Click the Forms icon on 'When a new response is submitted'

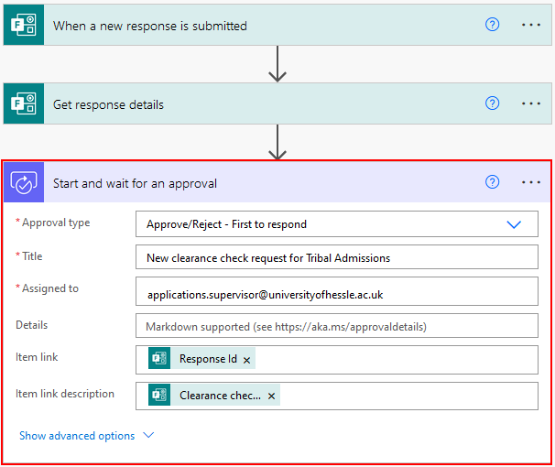(x=24, y=25)
